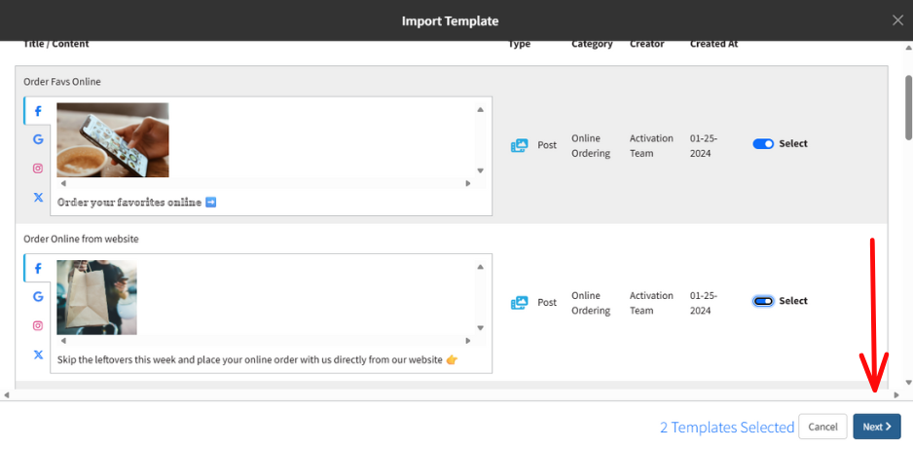Image resolution: width=913 pixels, height=449 pixels.
Task: Select X icon for Order Favs Online
Action: coord(38,197)
